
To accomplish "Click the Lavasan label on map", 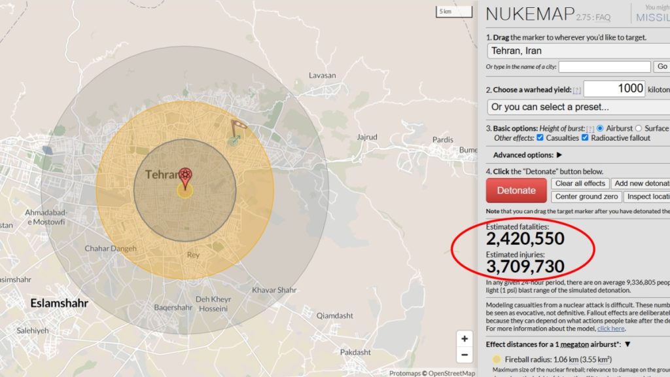I will pos(322,75).
